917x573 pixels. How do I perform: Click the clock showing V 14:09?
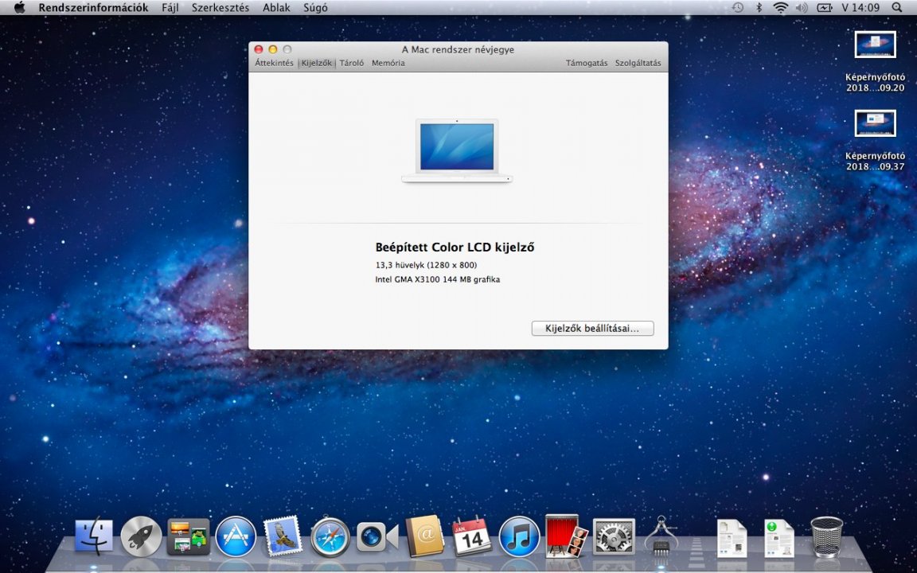pyautogui.click(x=860, y=8)
